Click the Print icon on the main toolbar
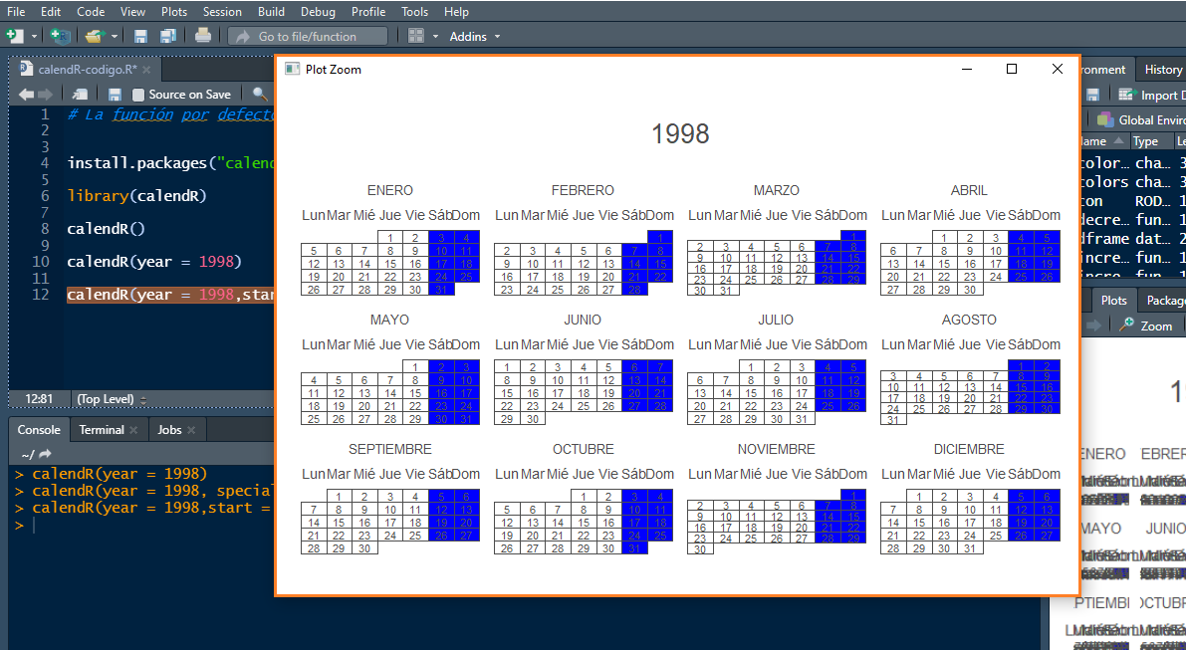This screenshot has height=650, width=1186. 200,36
